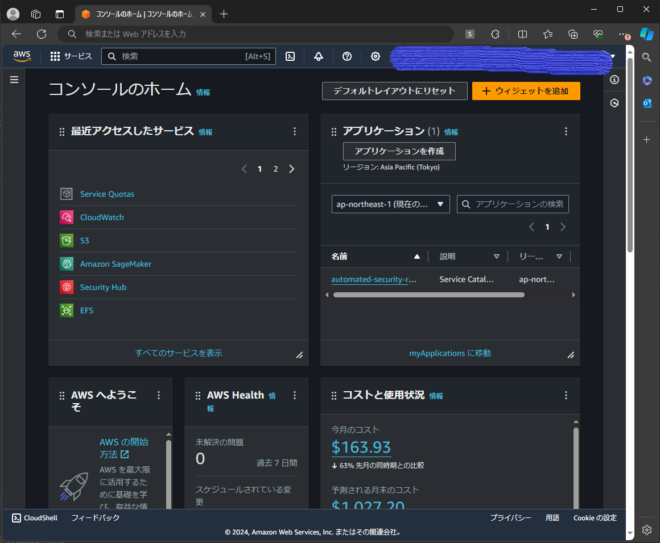
Task: Open the notifications bell
Action: (x=319, y=56)
